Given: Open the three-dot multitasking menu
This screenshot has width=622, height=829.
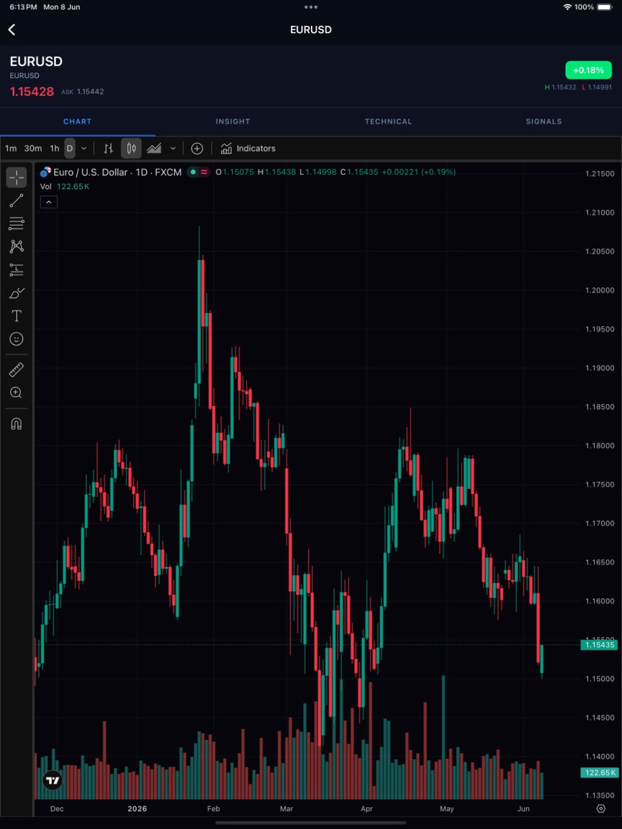Looking at the screenshot, I should tap(311, 7).
